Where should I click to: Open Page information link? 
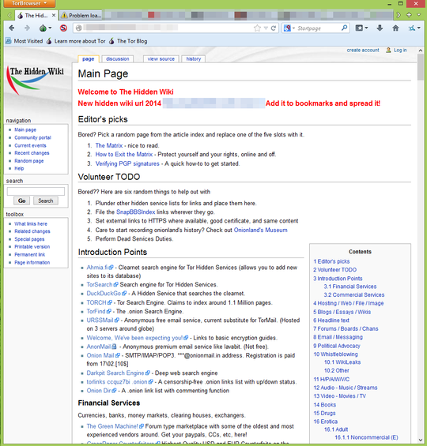[32, 262]
